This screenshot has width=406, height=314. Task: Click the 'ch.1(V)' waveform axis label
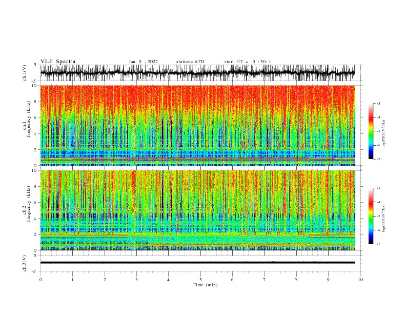click(x=25, y=73)
